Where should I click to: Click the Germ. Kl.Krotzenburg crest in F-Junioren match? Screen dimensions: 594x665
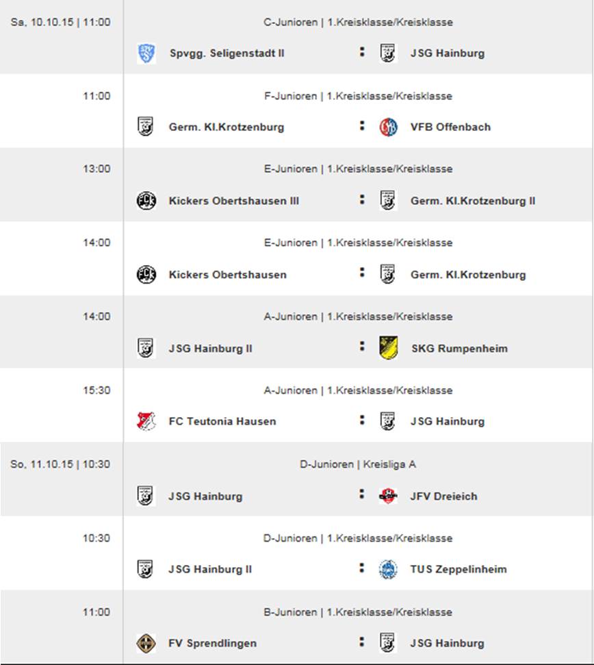pos(146,127)
